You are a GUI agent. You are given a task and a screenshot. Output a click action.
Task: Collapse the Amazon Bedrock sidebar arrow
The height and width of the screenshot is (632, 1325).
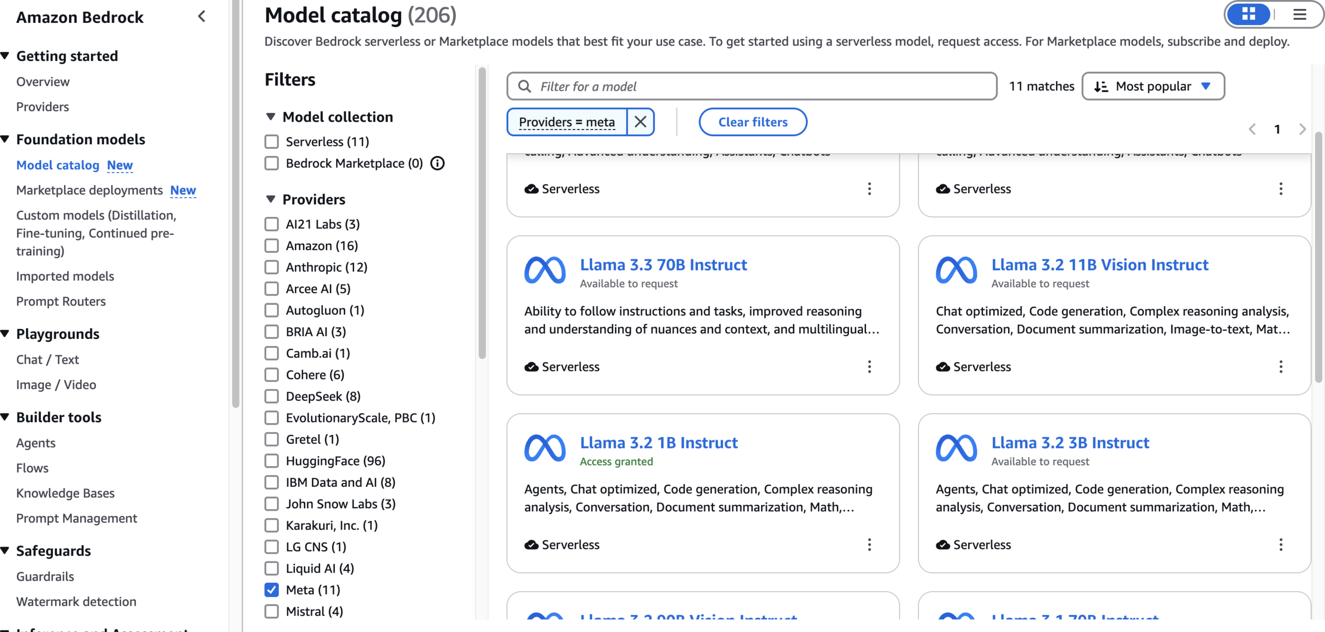click(x=201, y=16)
